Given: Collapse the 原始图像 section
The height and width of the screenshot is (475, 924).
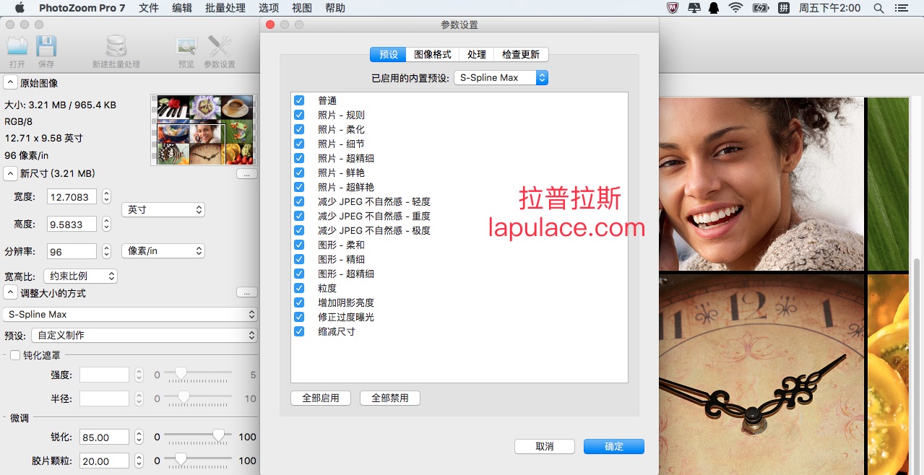Looking at the screenshot, I should (11, 83).
